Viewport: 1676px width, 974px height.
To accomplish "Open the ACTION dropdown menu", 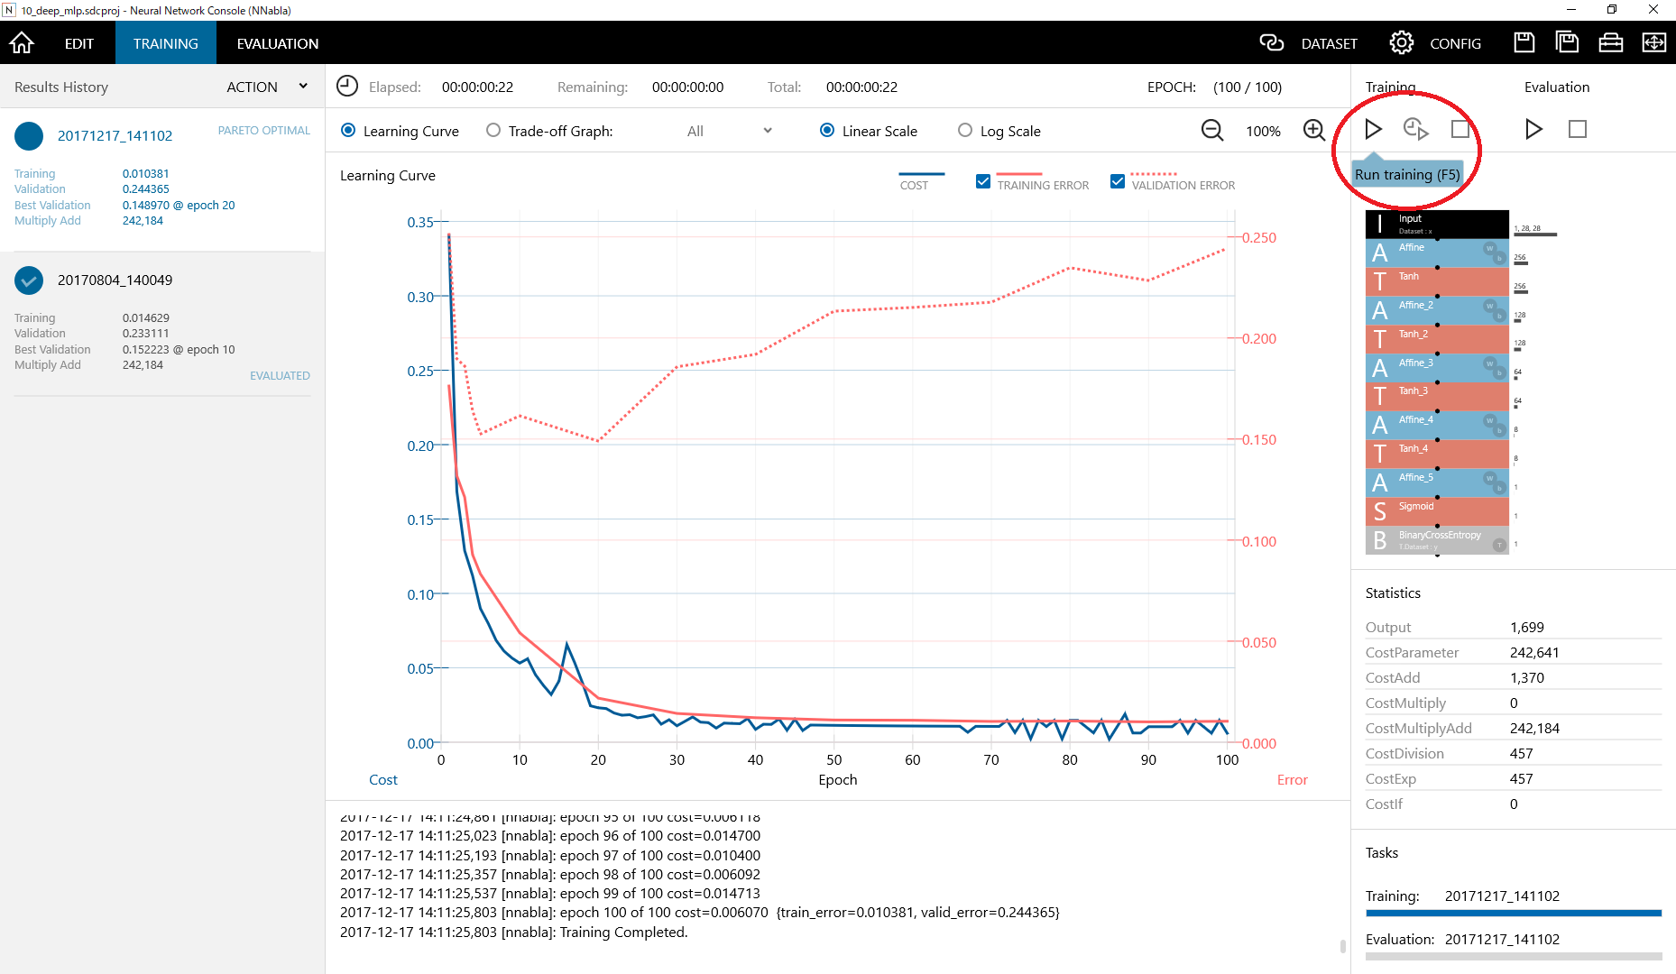I will point(267,87).
